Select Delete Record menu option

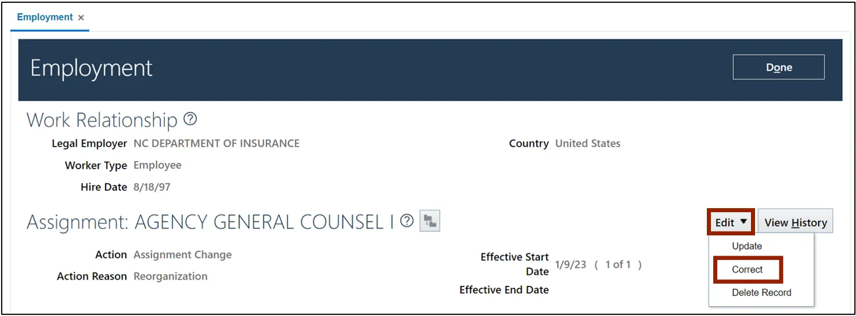tap(761, 293)
